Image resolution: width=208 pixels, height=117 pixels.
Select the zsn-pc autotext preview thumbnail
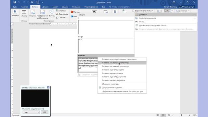(106, 46)
